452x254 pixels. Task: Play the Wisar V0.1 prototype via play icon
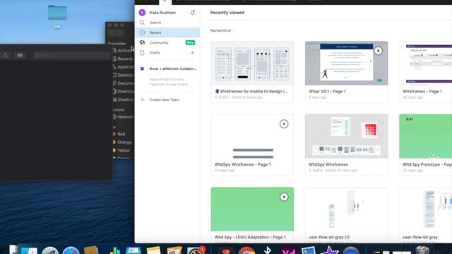(x=378, y=51)
